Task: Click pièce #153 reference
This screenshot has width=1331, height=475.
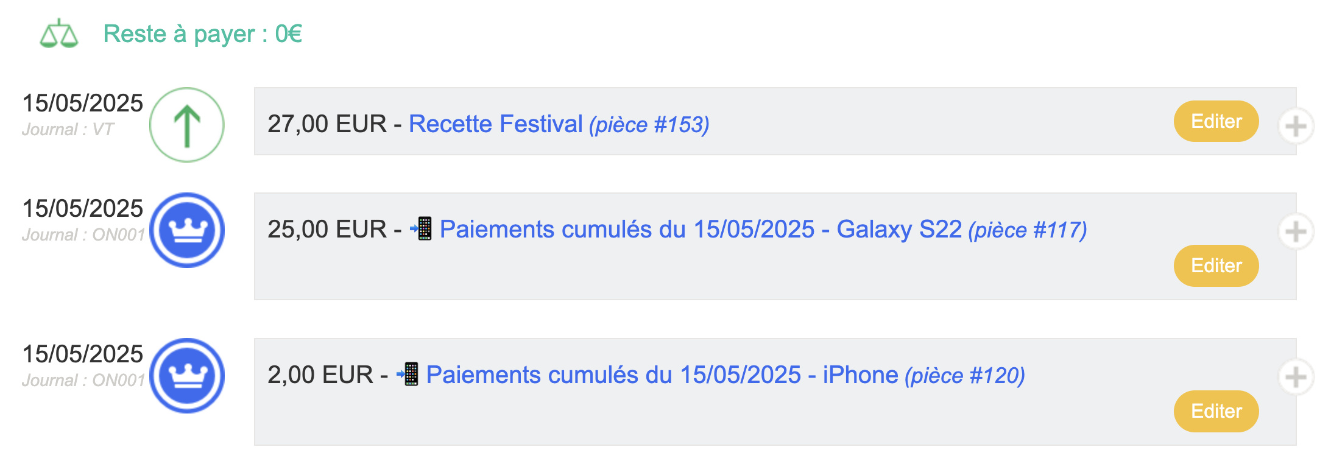Action: (x=649, y=125)
